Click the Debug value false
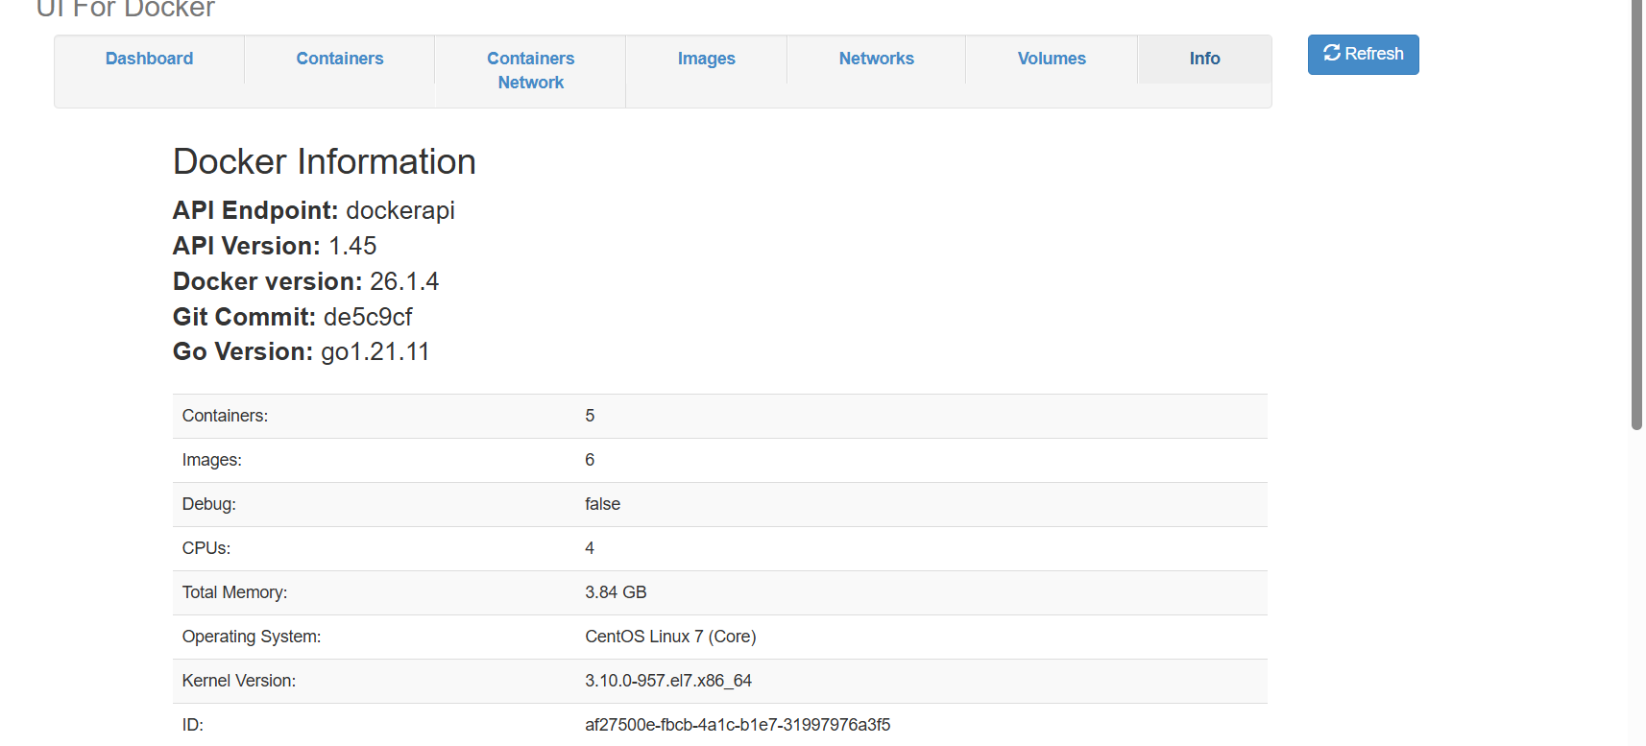 (x=603, y=504)
